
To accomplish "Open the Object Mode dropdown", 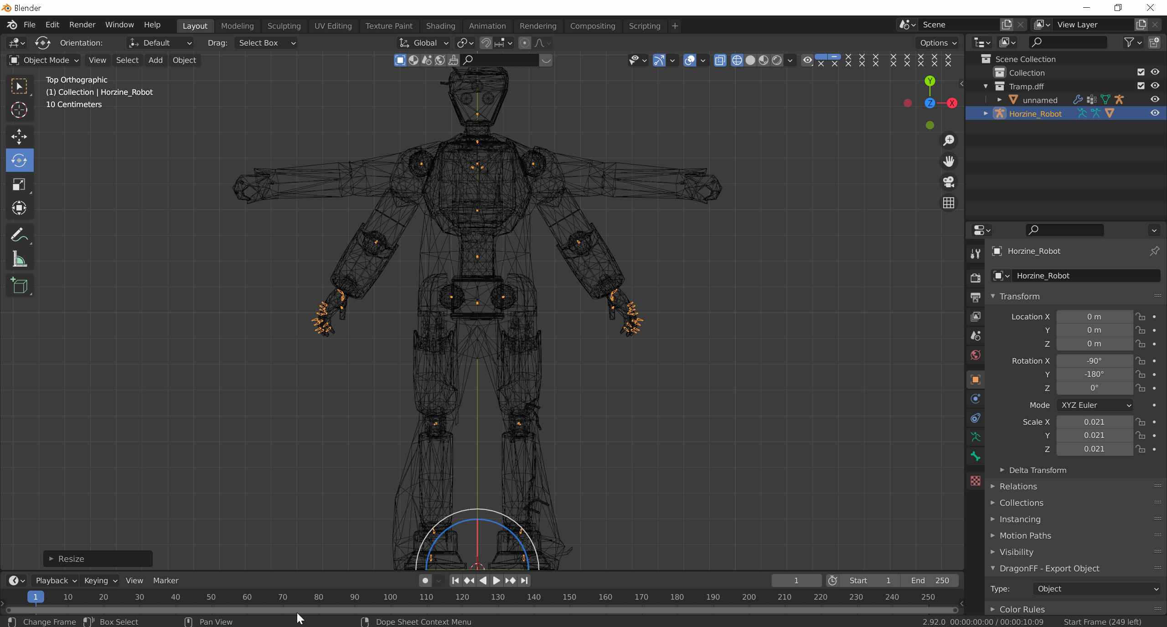I will pos(44,60).
